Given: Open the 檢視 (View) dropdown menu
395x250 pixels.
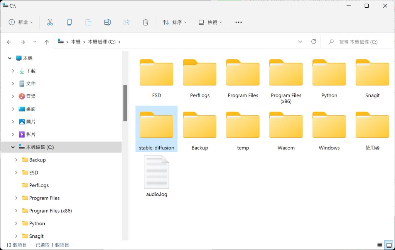Looking at the screenshot, I should tap(210, 22).
